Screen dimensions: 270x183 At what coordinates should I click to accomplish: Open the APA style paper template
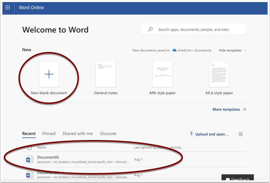coord(162,78)
